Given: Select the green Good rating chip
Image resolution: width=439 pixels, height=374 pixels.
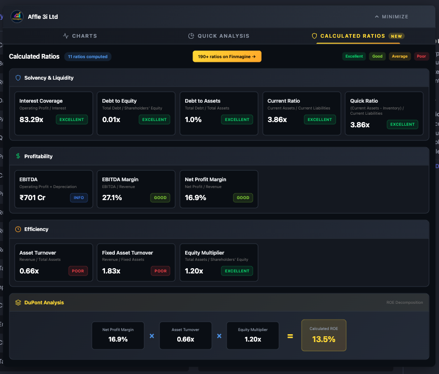Looking at the screenshot, I should (x=377, y=56).
